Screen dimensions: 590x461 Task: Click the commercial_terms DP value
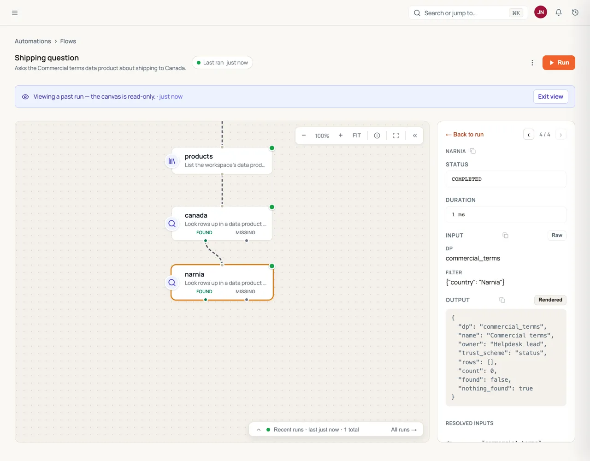pyautogui.click(x=473, y=259)
